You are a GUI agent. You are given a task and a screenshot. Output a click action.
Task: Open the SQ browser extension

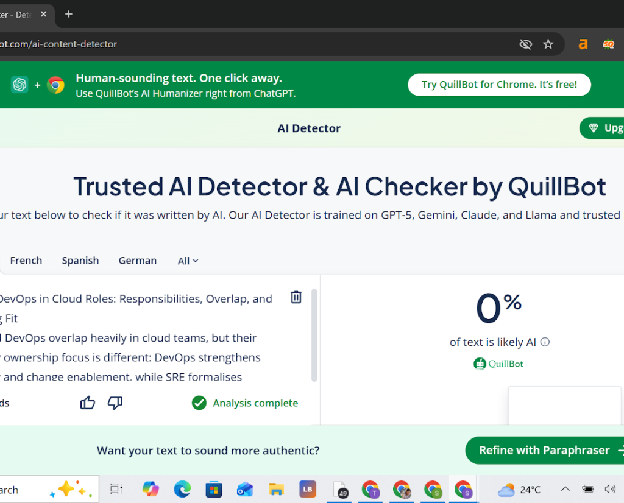(609, 44)
